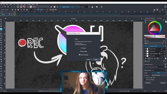This screenshot has width=167, height=94.
Task: Click the Remove recordings link
Action: click(x=83, y=55)
